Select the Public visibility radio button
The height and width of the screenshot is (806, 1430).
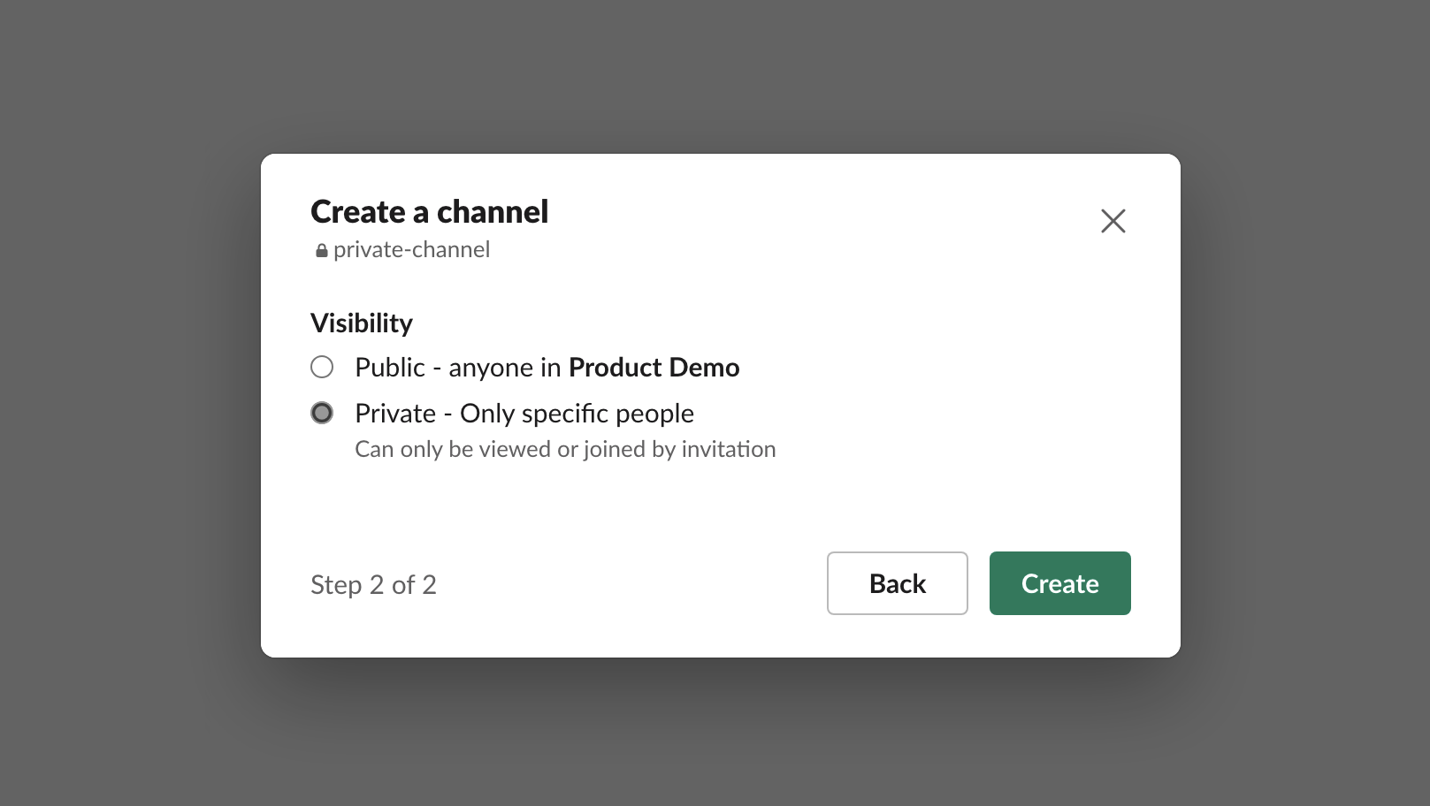coord(322,367)
